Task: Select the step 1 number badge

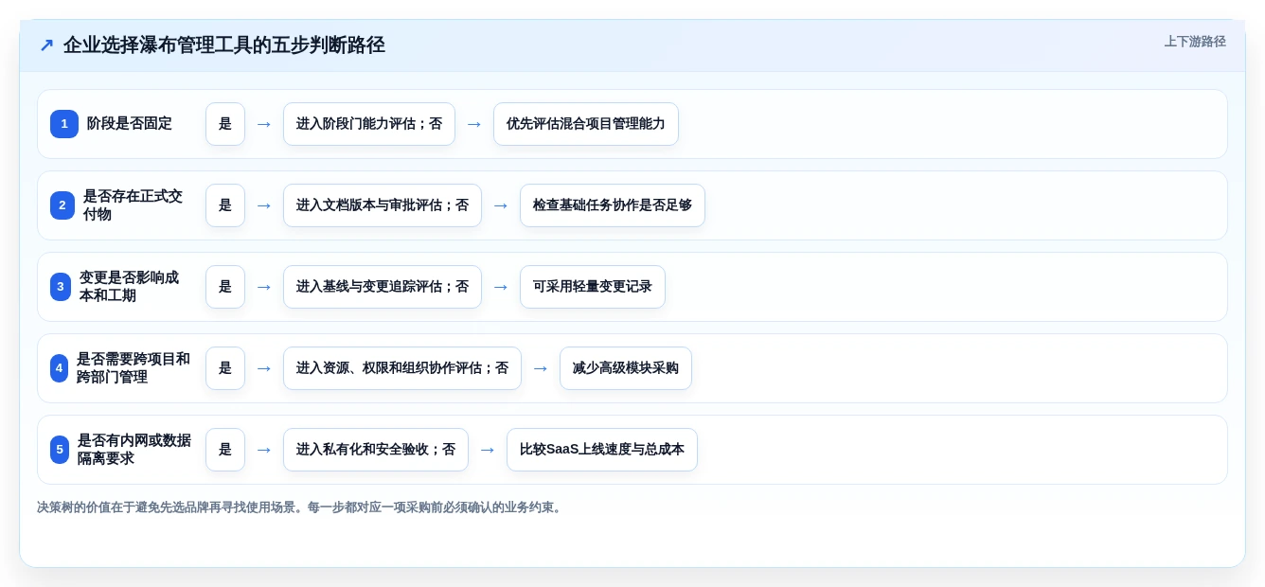Action: 64,124
